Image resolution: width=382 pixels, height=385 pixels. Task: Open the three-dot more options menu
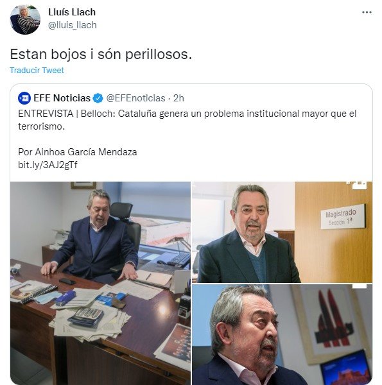(367, 12)
